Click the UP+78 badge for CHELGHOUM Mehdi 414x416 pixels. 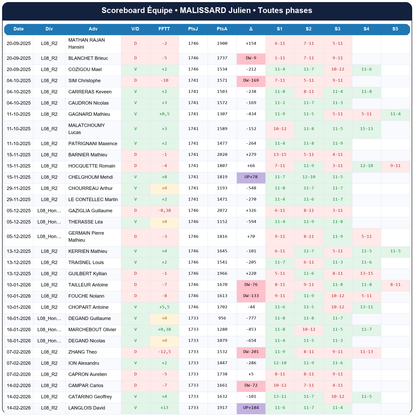click(x=251, y=177)
